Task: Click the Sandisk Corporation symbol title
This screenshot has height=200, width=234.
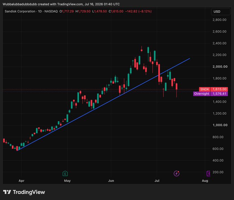Action: [x=20, y=11]
